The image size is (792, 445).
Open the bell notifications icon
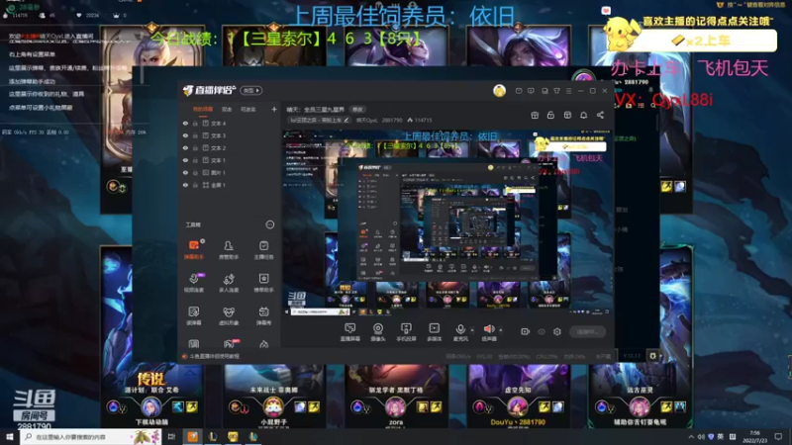[x=583, y=115]
